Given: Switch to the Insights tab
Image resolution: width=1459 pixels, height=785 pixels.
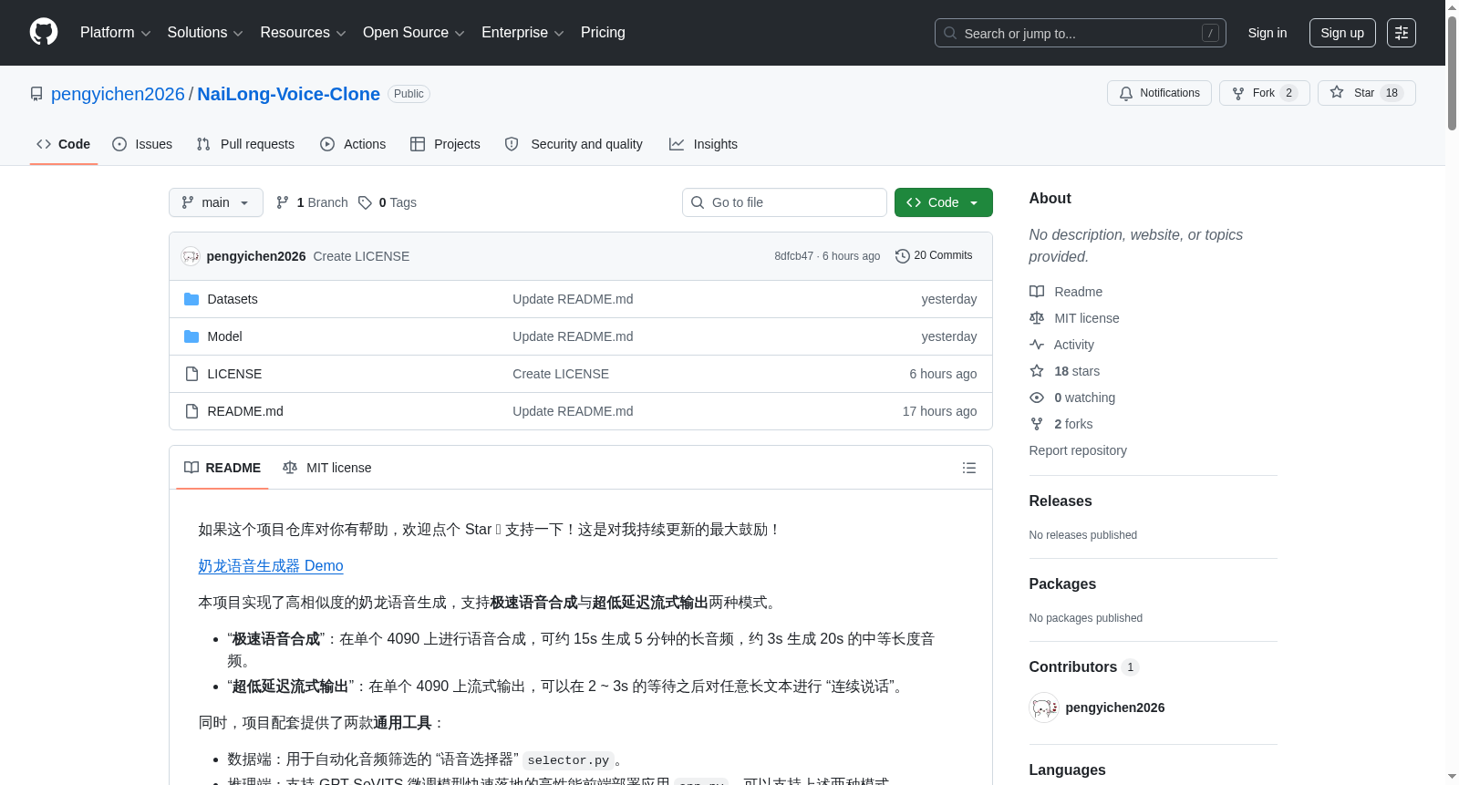Looking at the screenshot, I should [x=703, y=144].
